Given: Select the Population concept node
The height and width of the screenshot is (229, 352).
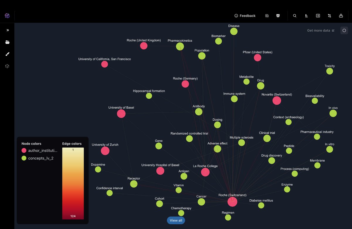Looking at the screenshot, I should coord(202,56).
